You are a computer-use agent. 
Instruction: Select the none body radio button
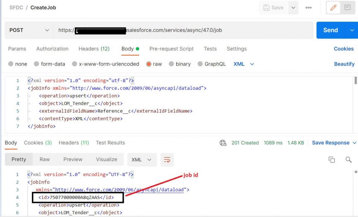coord(10,64)
